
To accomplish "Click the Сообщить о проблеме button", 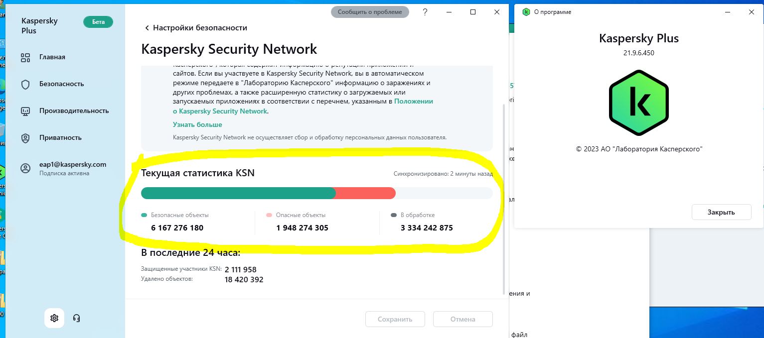I will coord(370,12).
